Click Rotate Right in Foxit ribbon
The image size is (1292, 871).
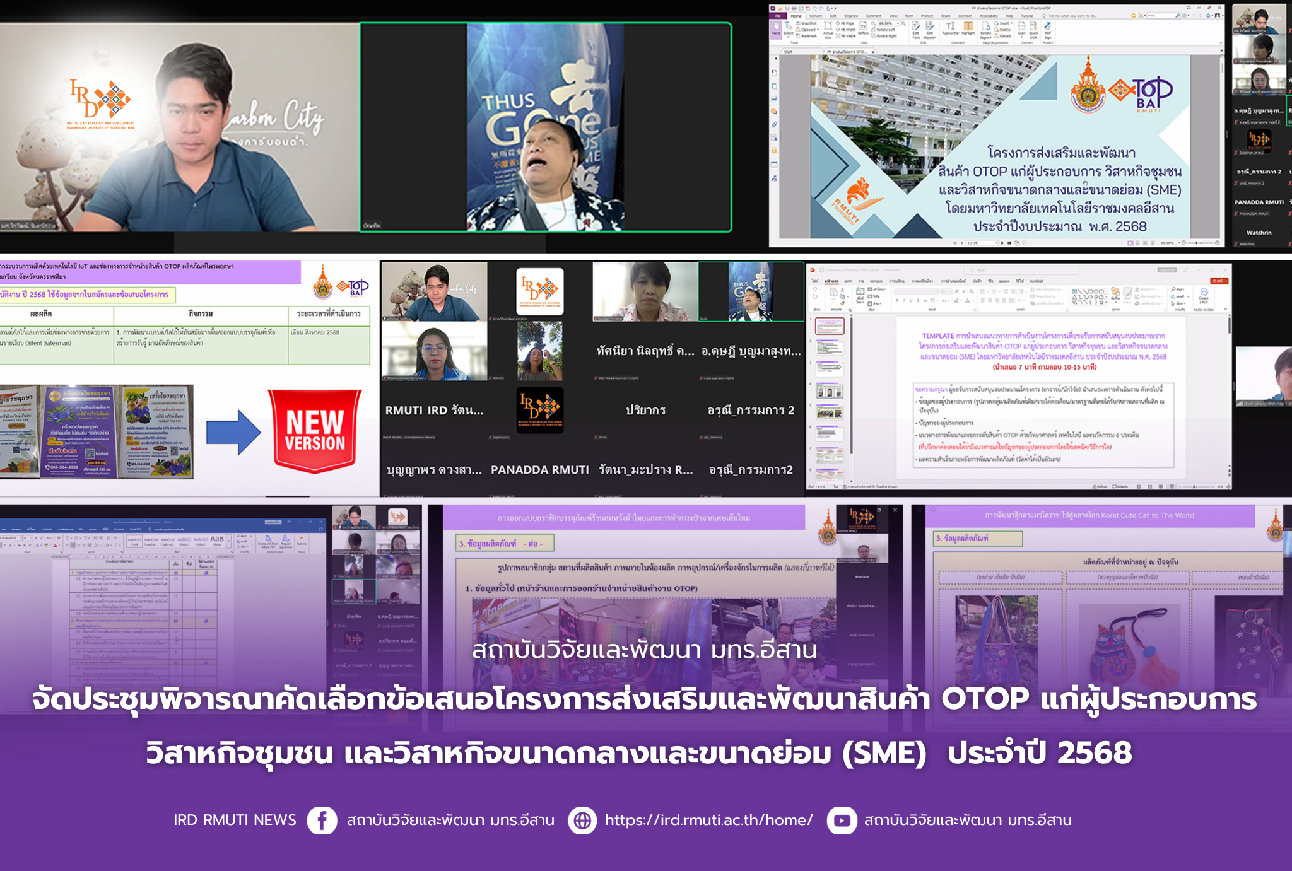point(884,36)
